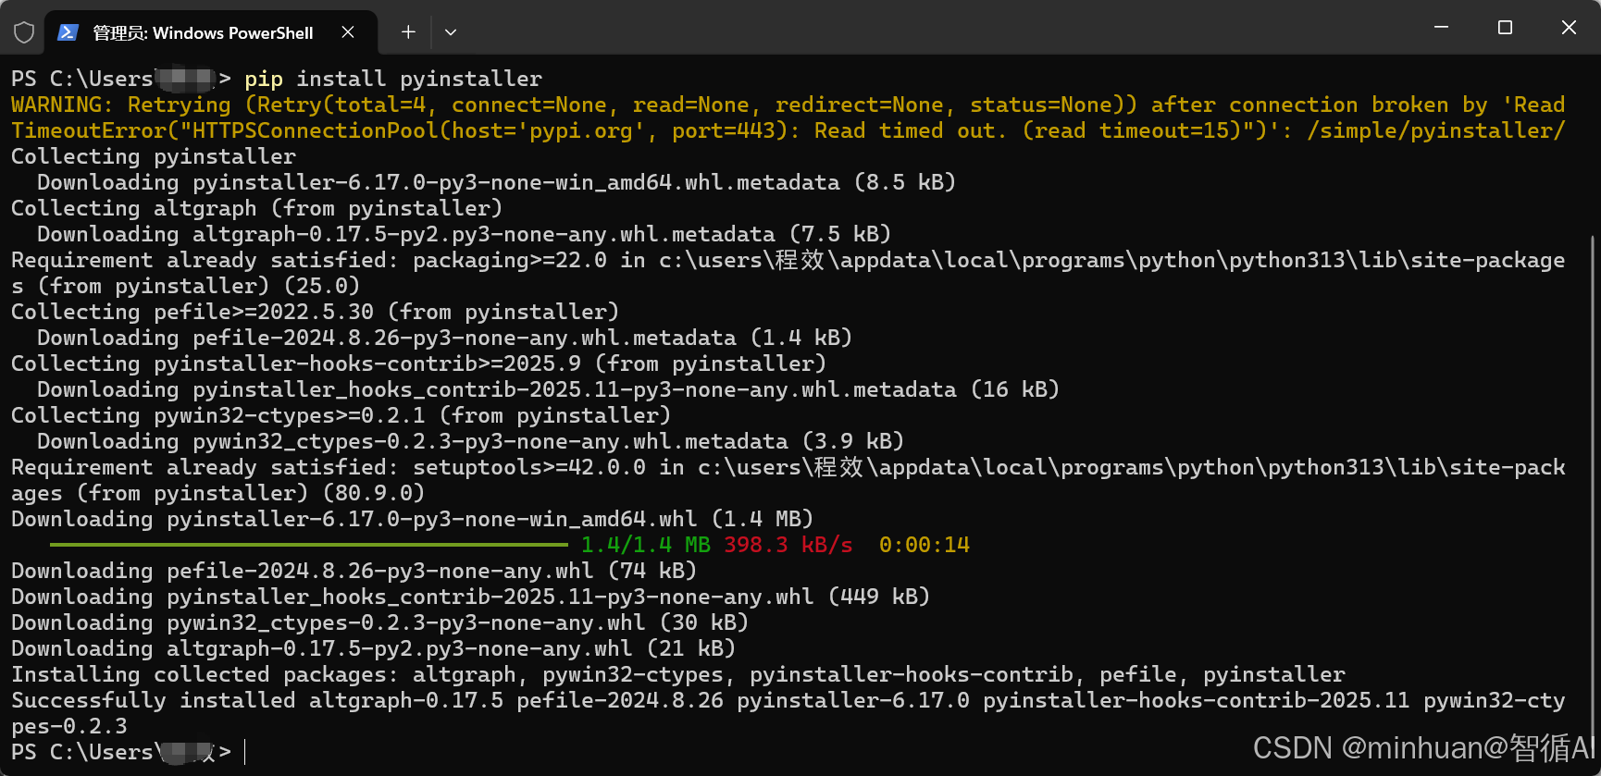Image resolution: width=1601 pixels, height=776 pixels.
Task: Click the 'Successfully installed' line
Action: (788, 713)
